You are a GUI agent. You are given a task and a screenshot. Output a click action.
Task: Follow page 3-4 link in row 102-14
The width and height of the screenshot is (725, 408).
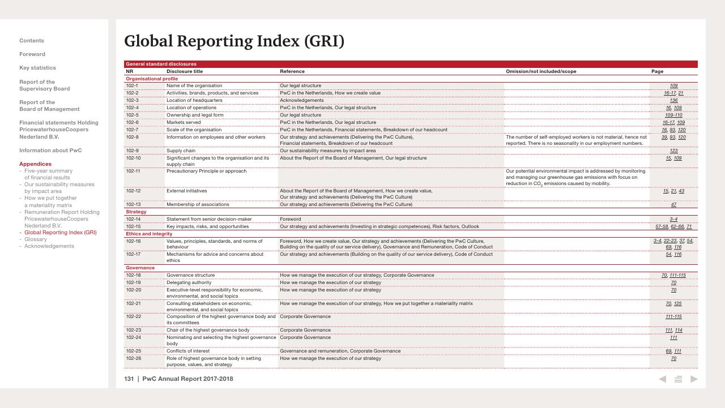point(673,220)
